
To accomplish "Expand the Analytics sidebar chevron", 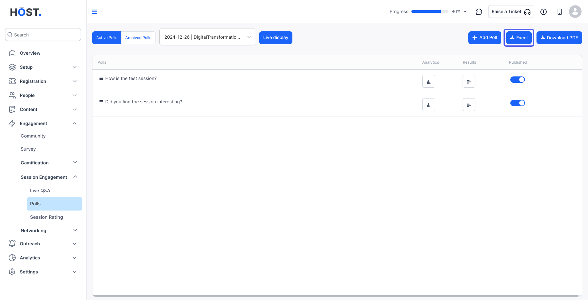I will click(75, 258).
